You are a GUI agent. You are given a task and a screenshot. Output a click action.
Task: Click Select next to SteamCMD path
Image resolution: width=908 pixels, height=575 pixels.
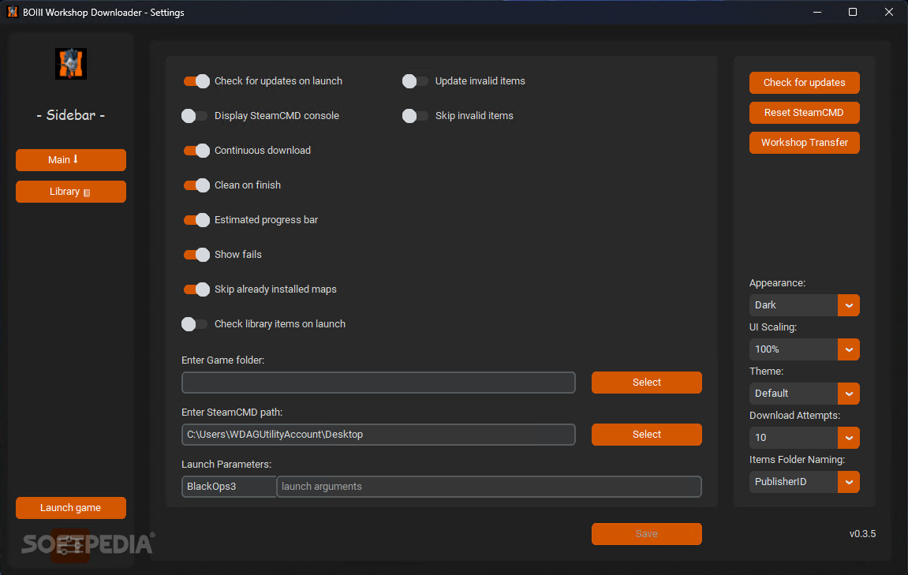coord(647,435)
